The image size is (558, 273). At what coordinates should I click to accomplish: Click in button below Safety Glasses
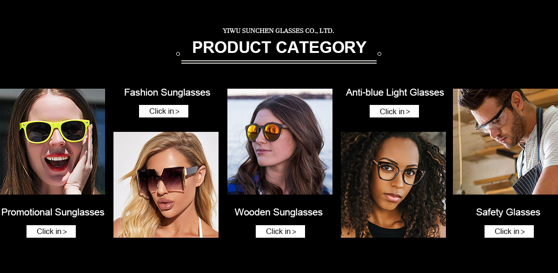pyautogui.click(x=509, y=231)
